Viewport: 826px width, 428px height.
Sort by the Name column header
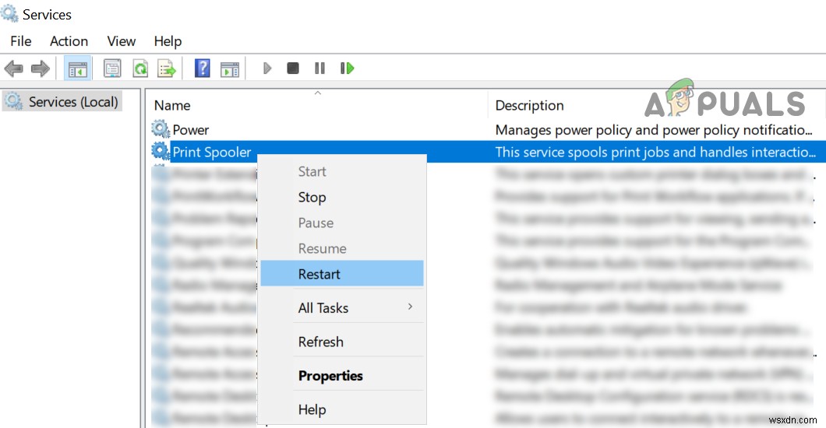(172, 105)
